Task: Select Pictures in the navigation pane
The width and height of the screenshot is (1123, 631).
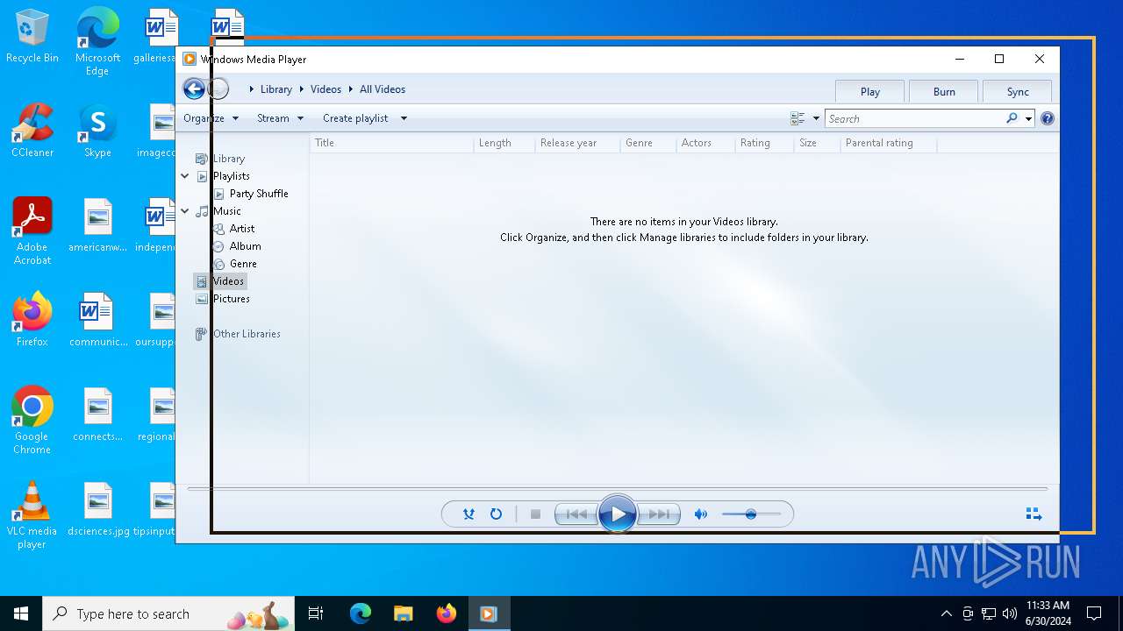Action: point(231,299)
